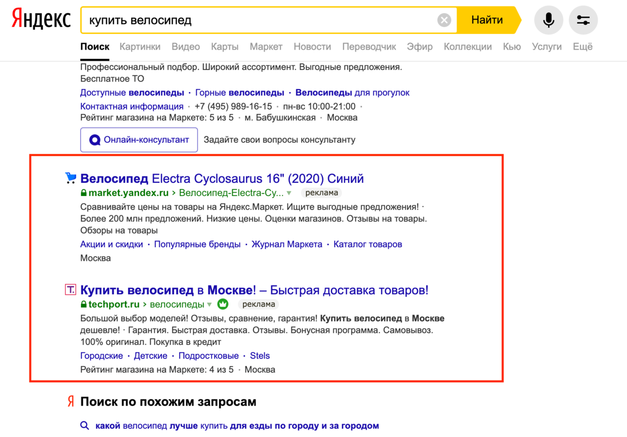
Task: Click the Techport favicon icon
Action: 71,290
